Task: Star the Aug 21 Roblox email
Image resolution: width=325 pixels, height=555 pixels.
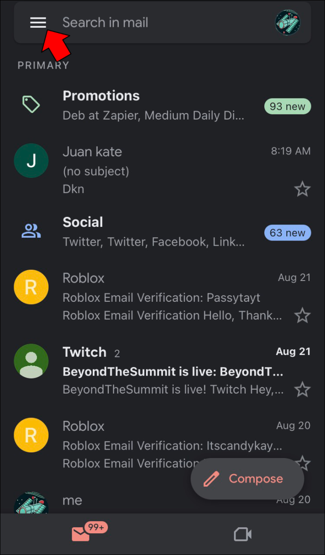Action: 302,315
